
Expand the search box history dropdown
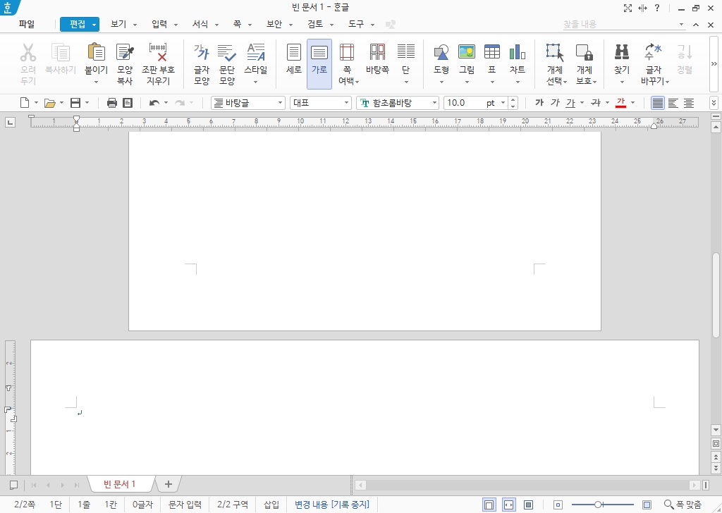click(682, 25)
